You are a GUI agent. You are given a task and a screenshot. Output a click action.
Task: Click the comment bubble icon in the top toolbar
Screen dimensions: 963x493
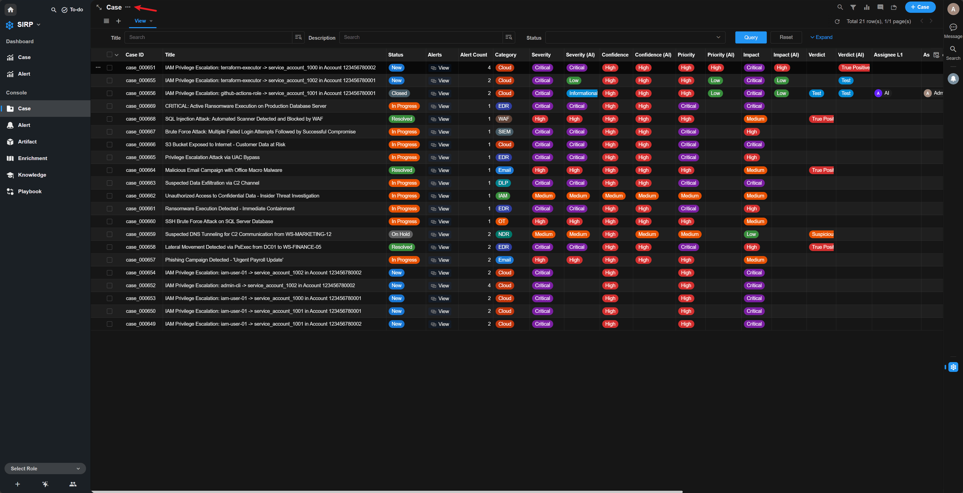[880, 7]
